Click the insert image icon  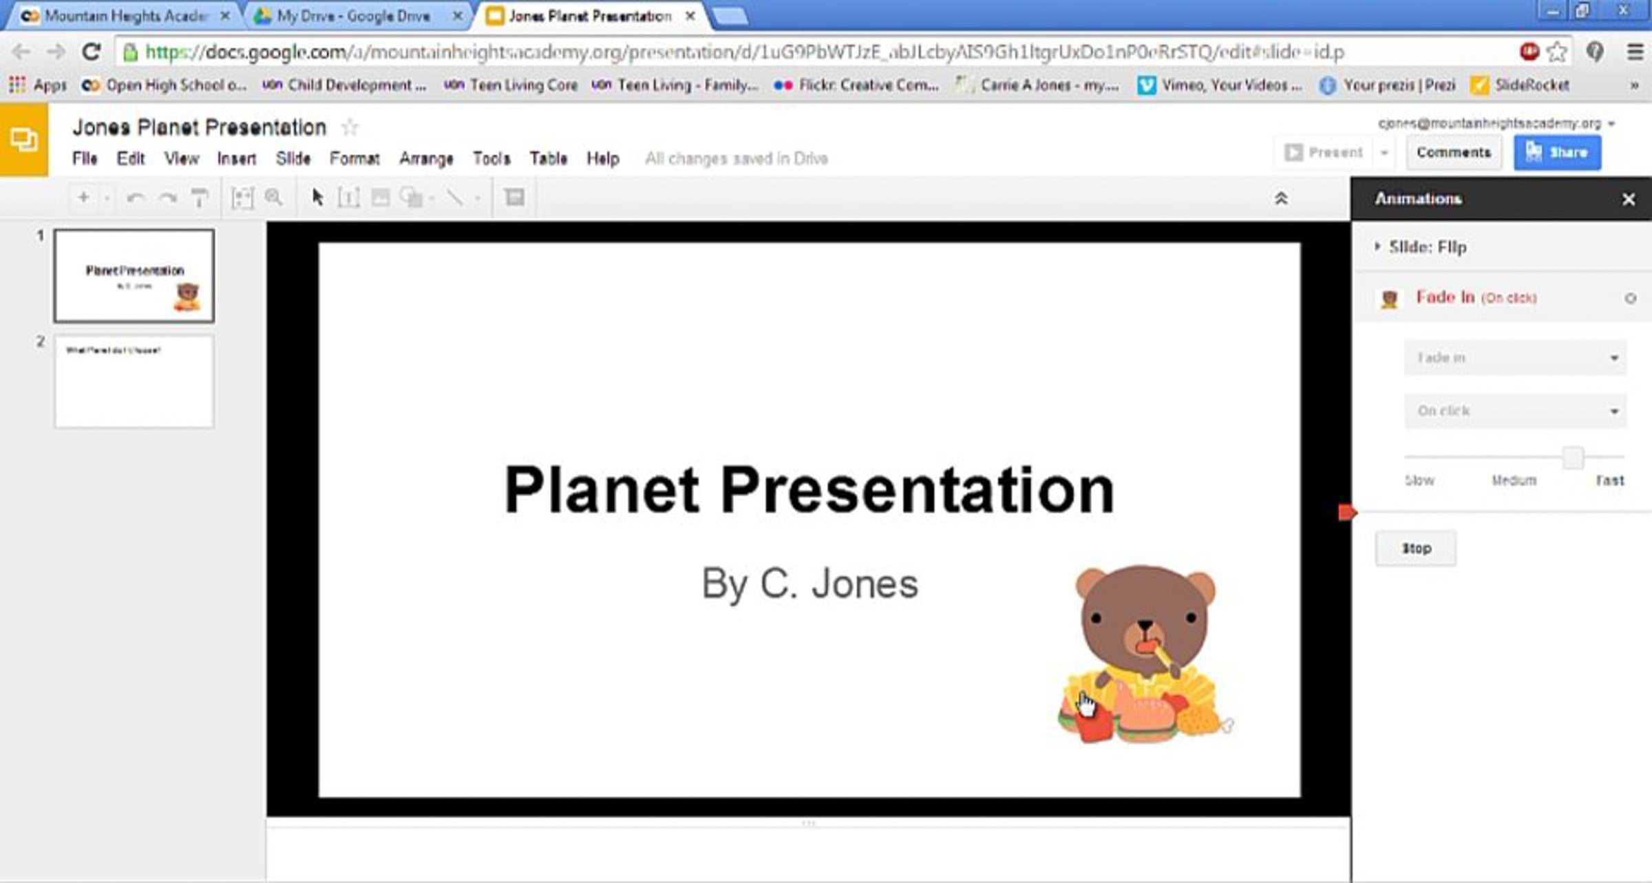[380, 198]
